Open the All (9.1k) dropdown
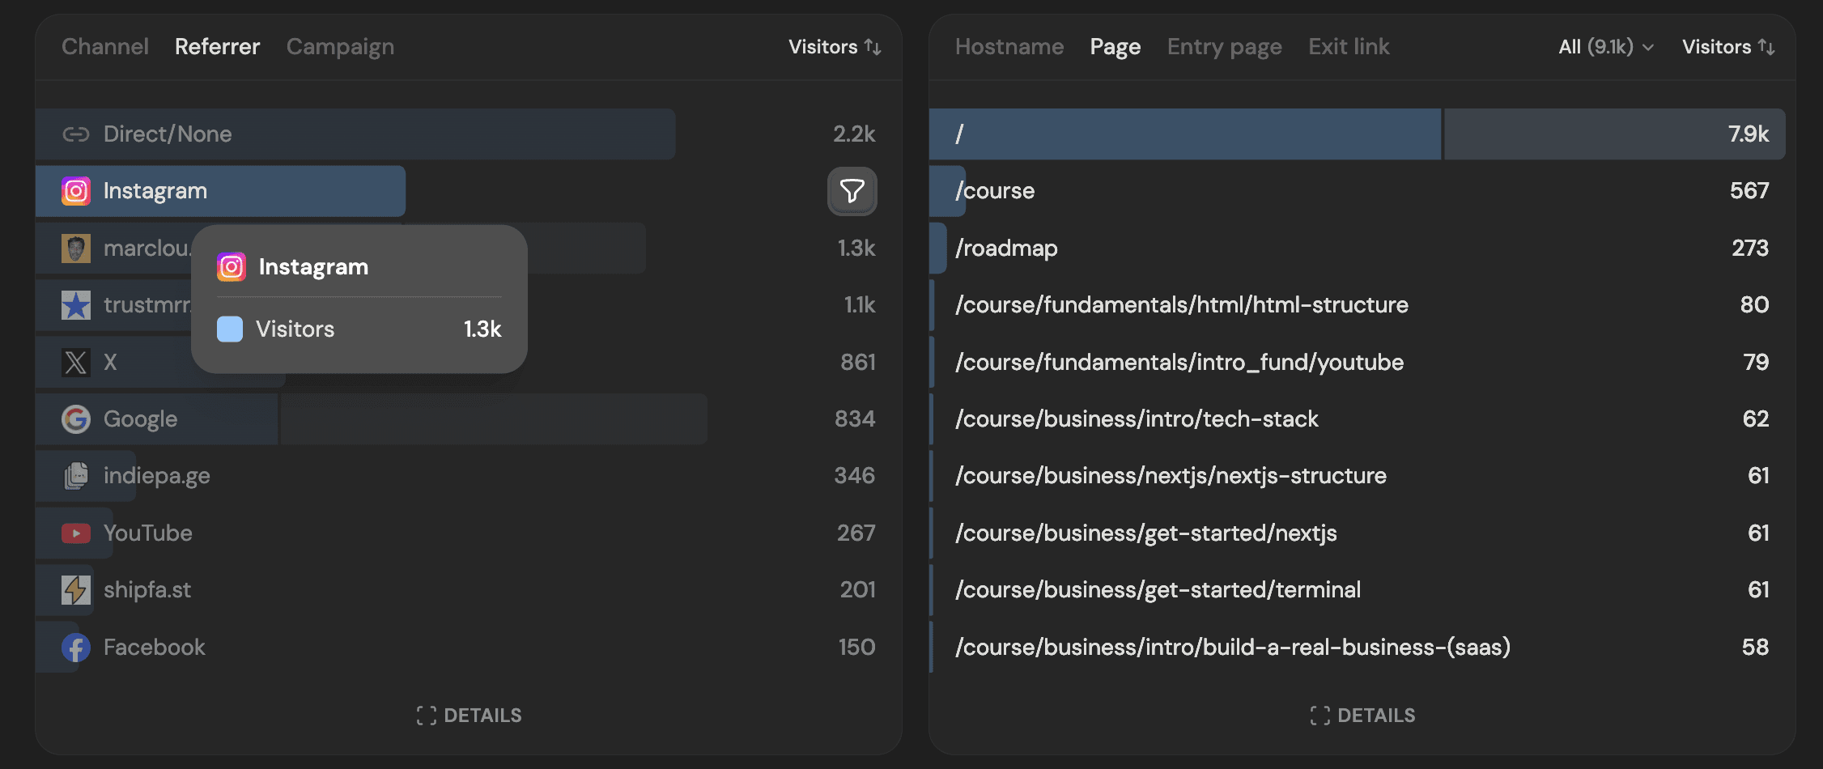 [x=1606, y=47]
